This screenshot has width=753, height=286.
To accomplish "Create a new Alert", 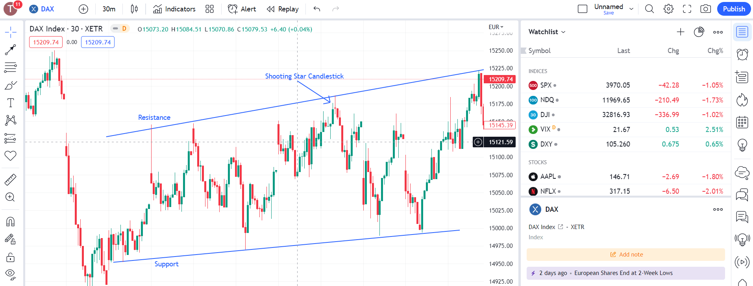I will 242,9.
